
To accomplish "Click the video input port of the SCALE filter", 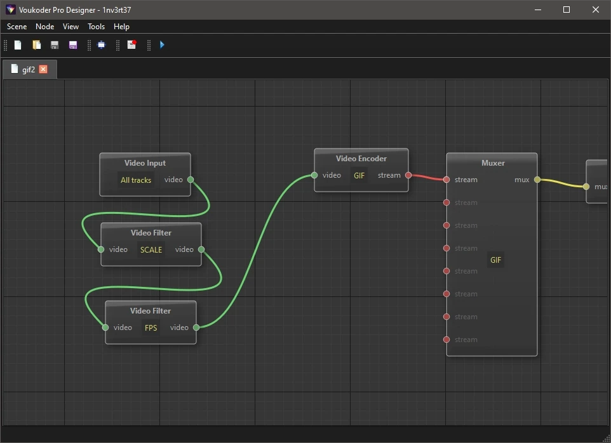I will point(101,249).
